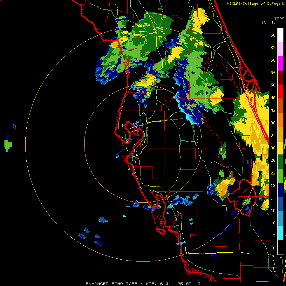286x286 pixels.
Task: Click the legend value 58
Action: pyautogui.click(x=273, y=60)
